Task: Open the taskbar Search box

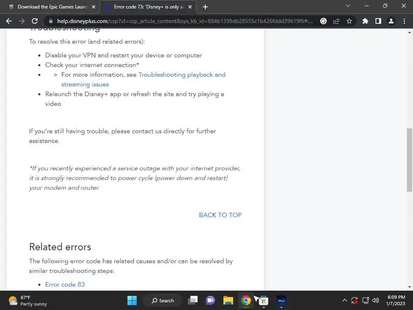Action: click(163, 300)
